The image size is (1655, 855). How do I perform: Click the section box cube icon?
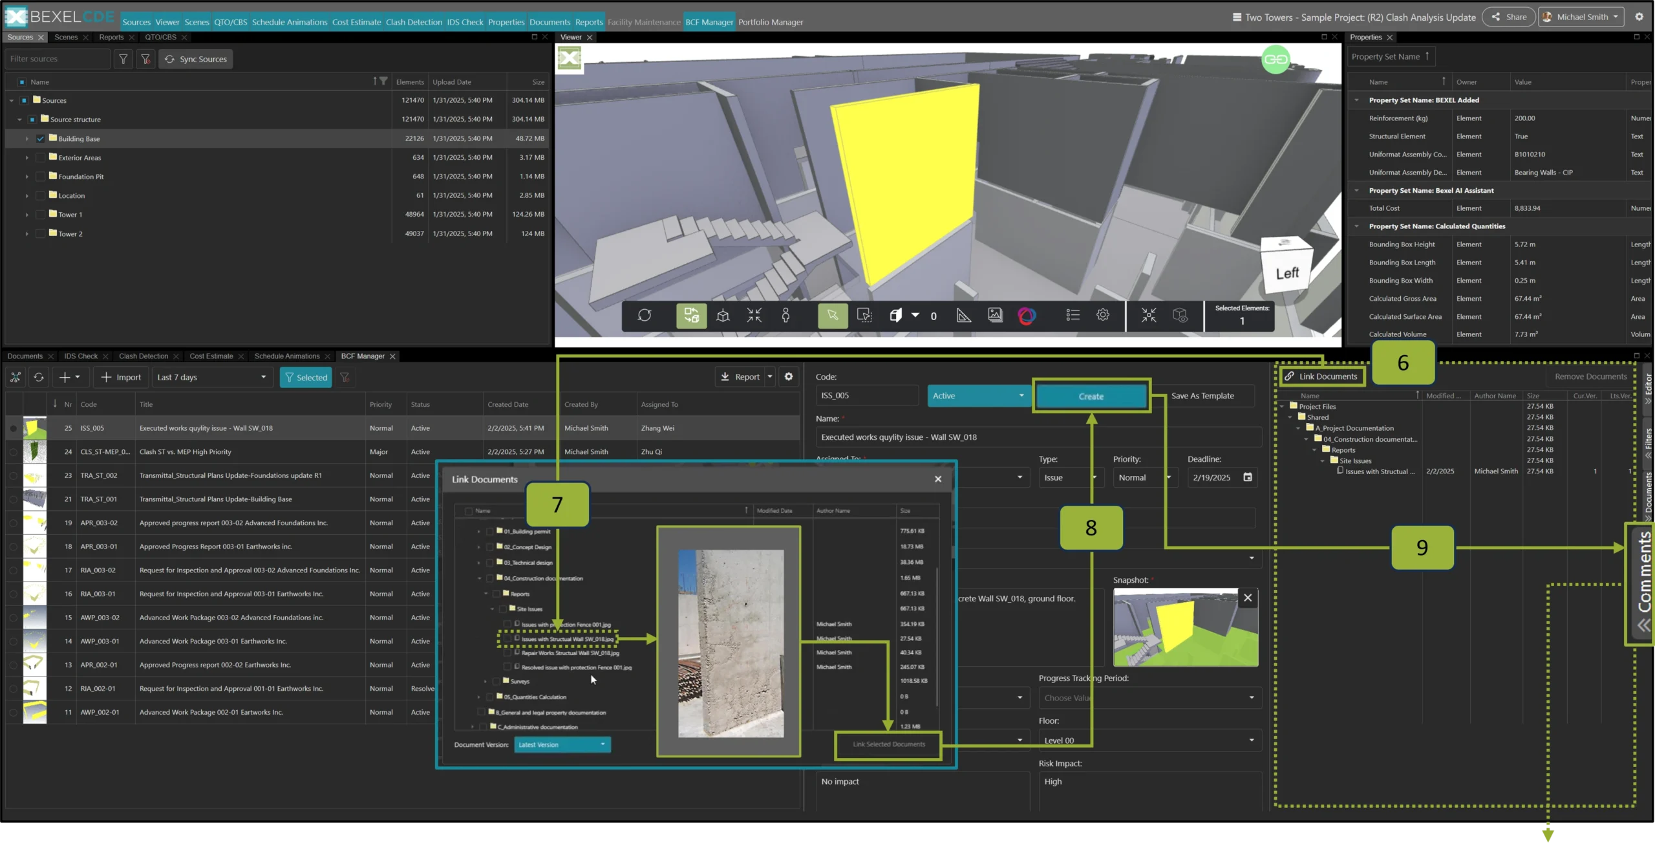coord(896,316)
